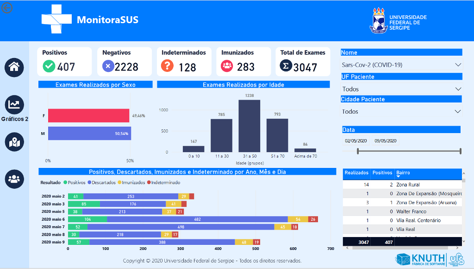This screenshot has width=474, height=269.
Task: Click the Indeterminados 128 value
Action: [187, 67]
